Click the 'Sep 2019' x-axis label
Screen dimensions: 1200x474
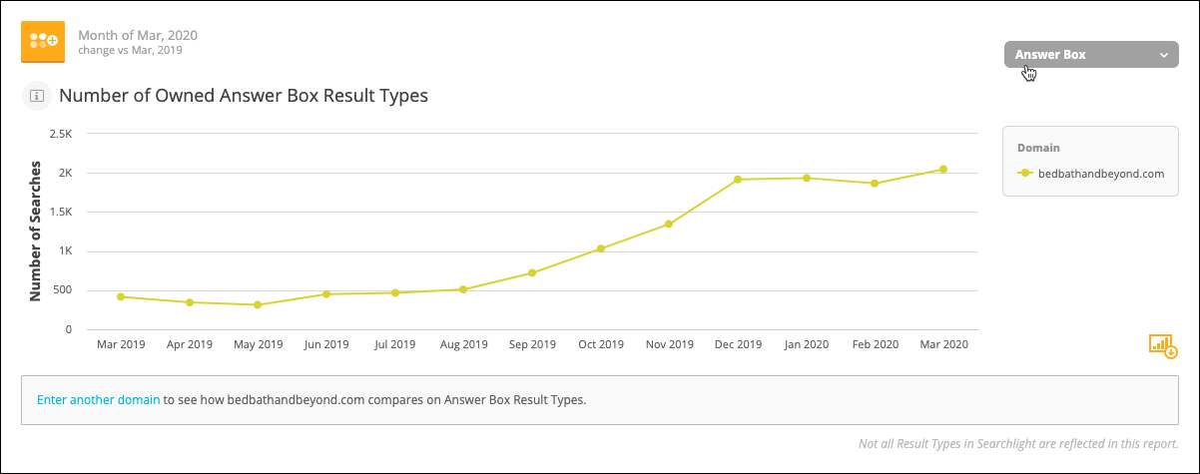(532, 344)
